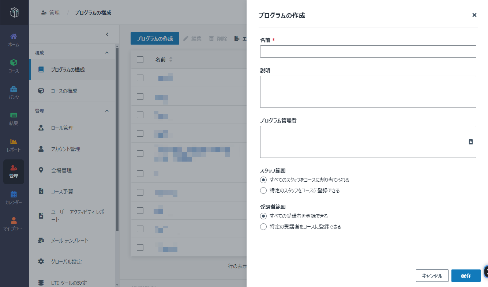The image size is (488, 287).
Task: Toggle the select-all header checkbox
Action: click(x=140, y=60)
